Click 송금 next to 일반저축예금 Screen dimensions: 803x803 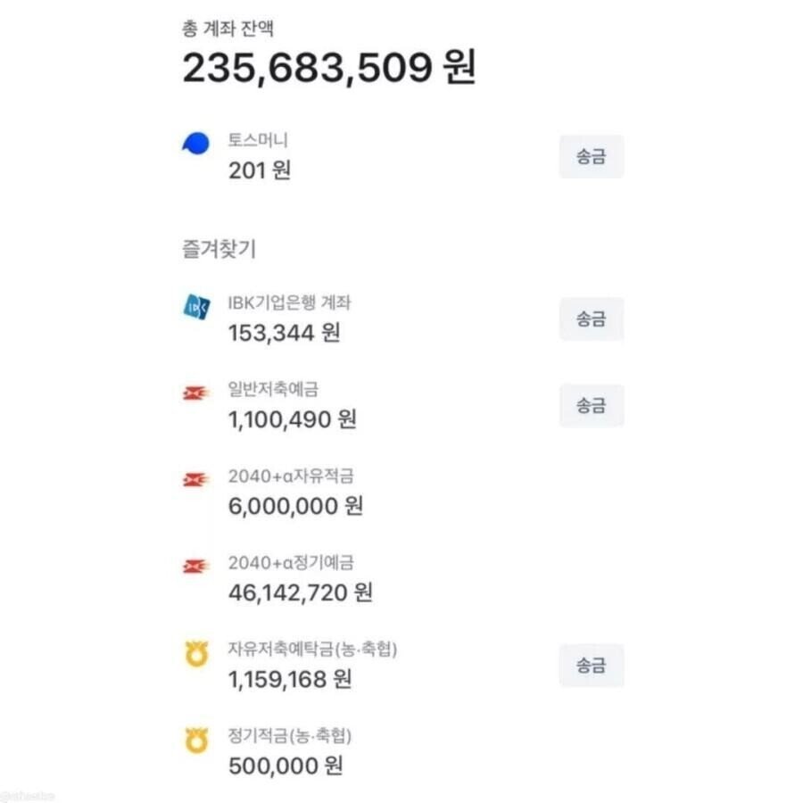[592, 406]
